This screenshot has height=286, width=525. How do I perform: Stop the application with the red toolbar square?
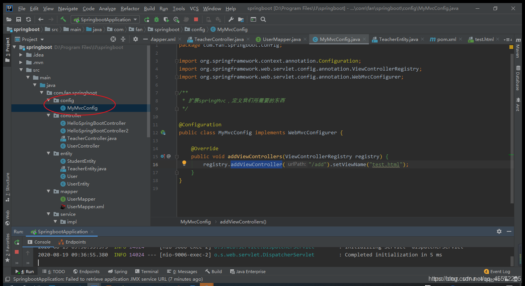196,19
